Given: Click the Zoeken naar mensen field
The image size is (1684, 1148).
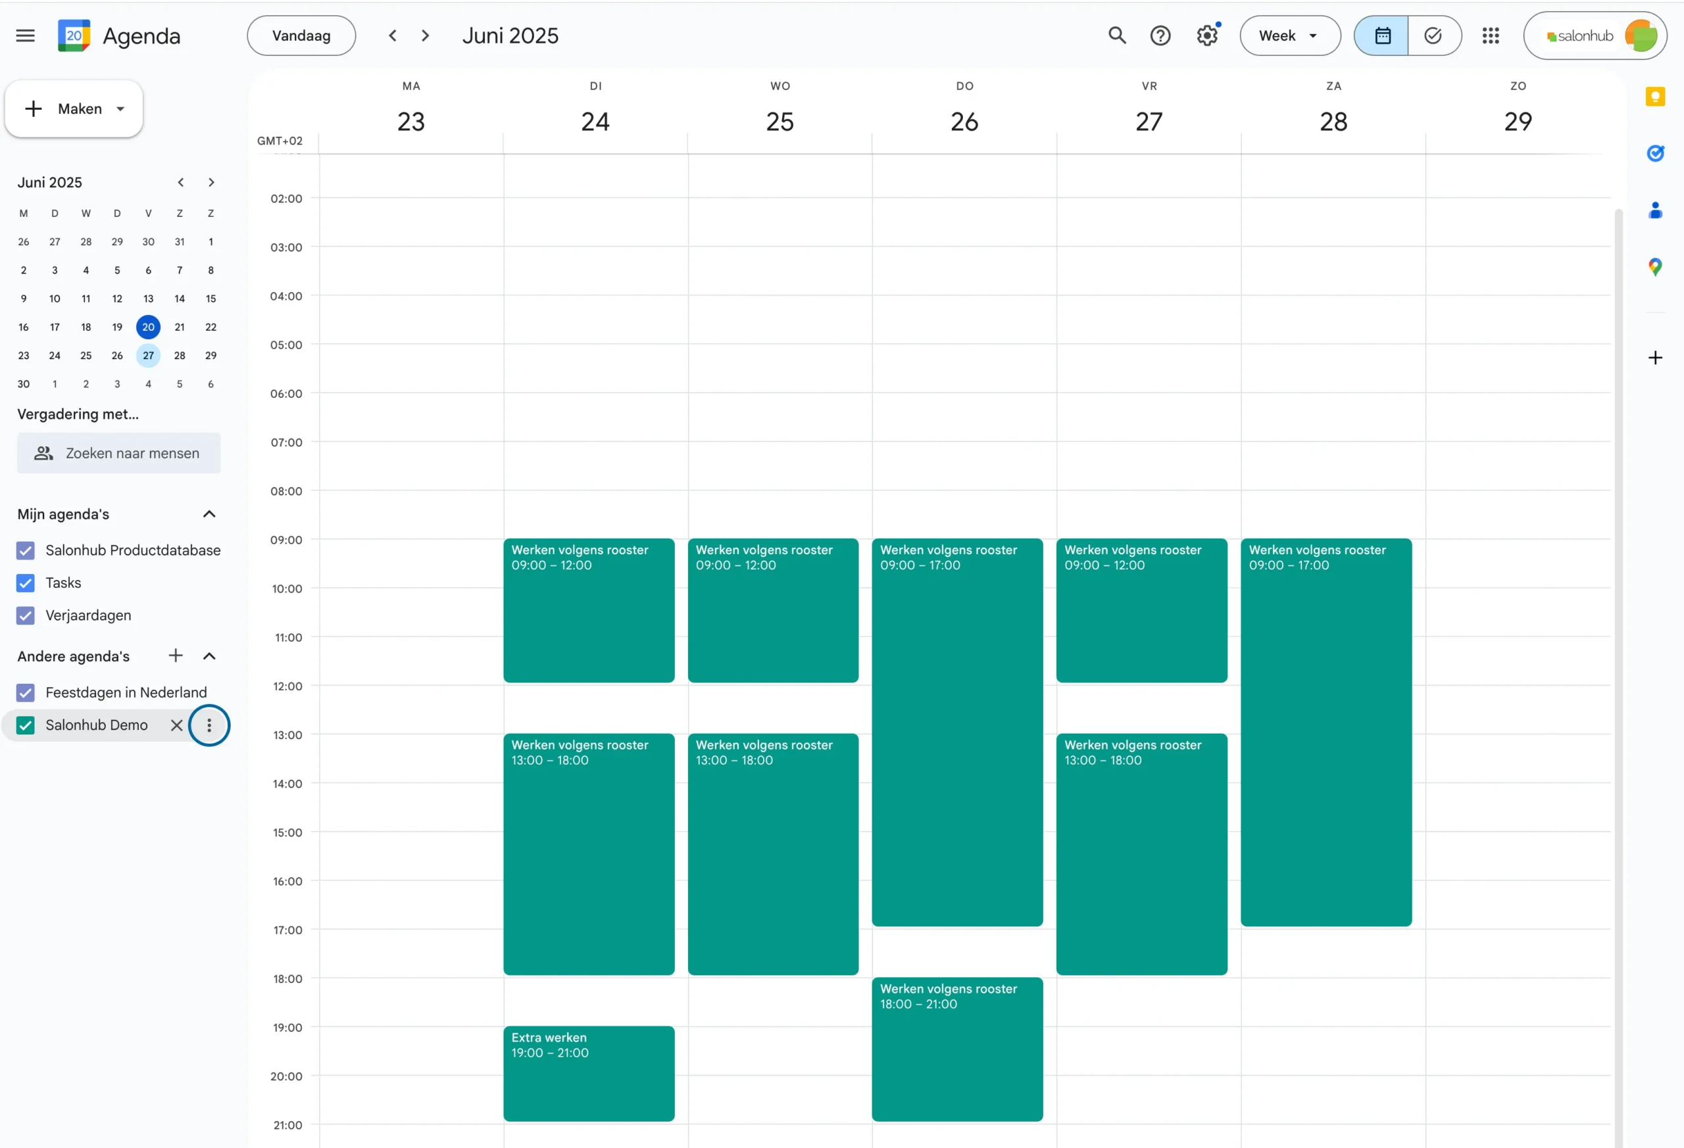Looking at the screenshot, I should click(x=119, y=454).
